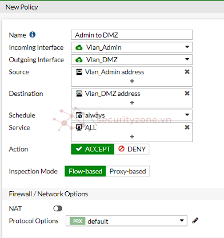This screenshot has height=238, width=224.
Task: Select the 'Vlan_DMZ' outgoing interface value
Action: (102, 60)
